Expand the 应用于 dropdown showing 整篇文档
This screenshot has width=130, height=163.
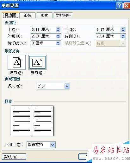click(x=41, y=145)
